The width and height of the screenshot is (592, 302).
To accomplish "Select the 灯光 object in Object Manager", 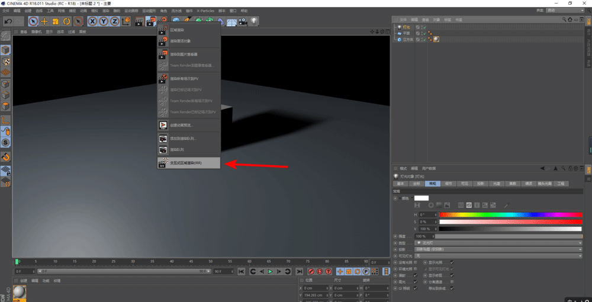I will (406, 27).
